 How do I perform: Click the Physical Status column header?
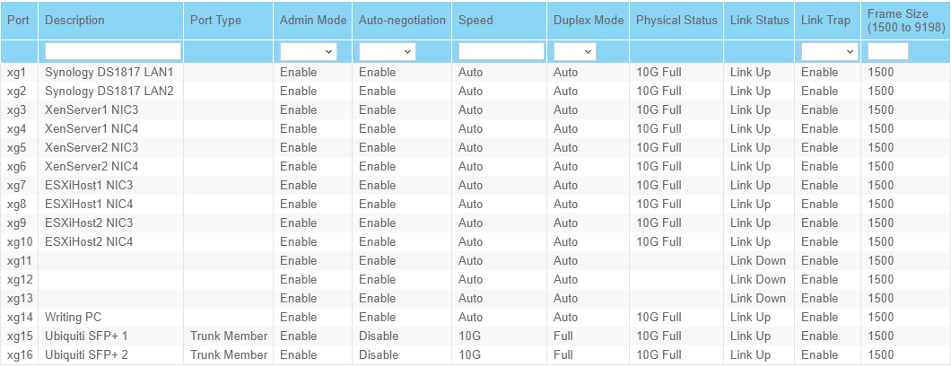coord(676,20)
